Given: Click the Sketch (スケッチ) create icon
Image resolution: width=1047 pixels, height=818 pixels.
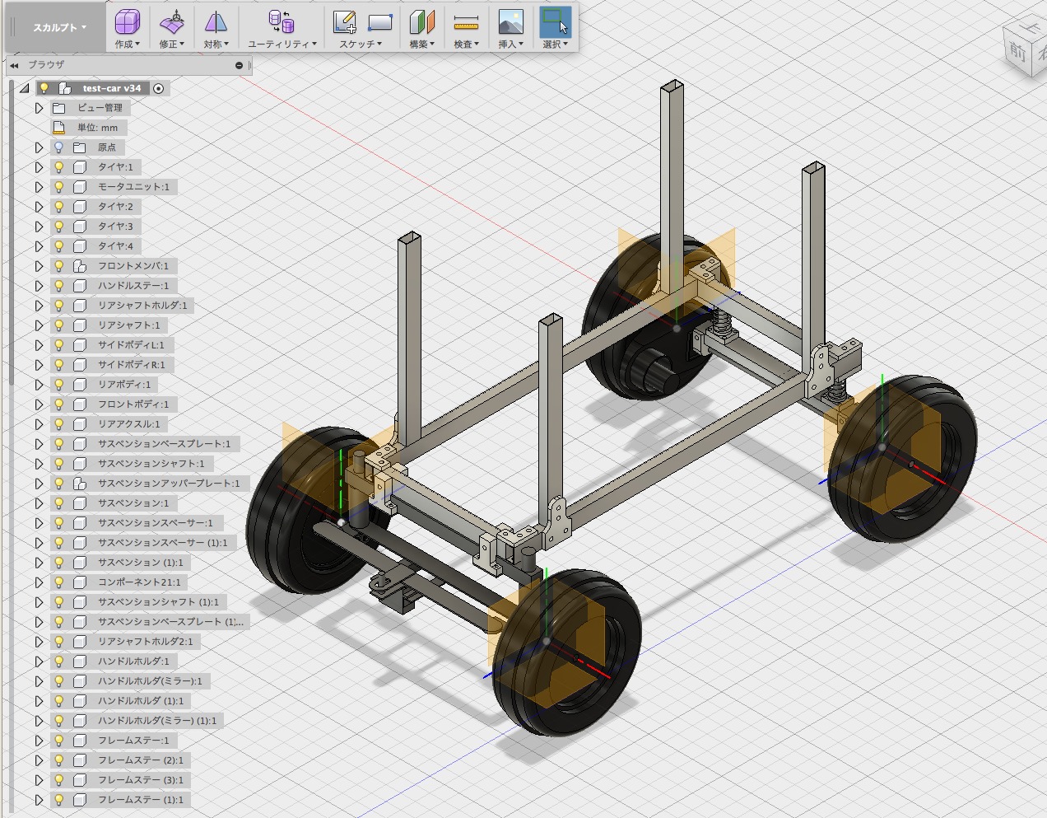Looking at the screenshot, I should coord(345,23).
